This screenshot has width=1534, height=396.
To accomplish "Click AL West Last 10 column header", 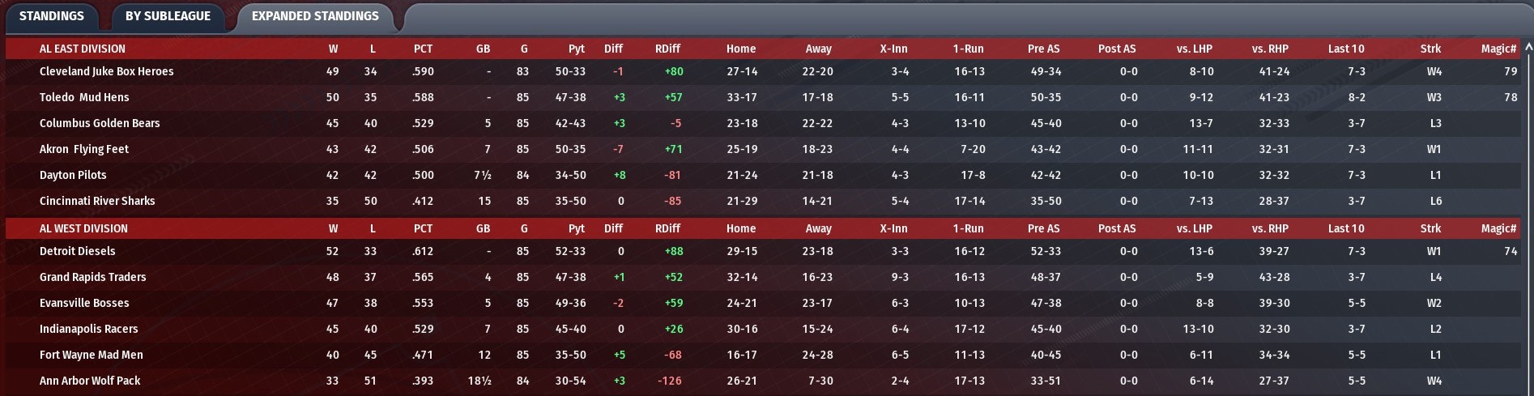I will (1345, 228).
